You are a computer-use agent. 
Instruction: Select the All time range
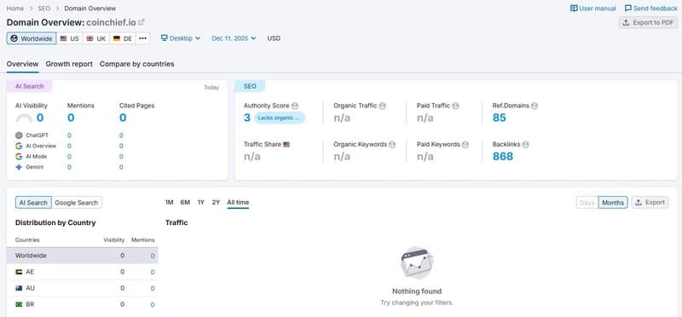[238, 202]
